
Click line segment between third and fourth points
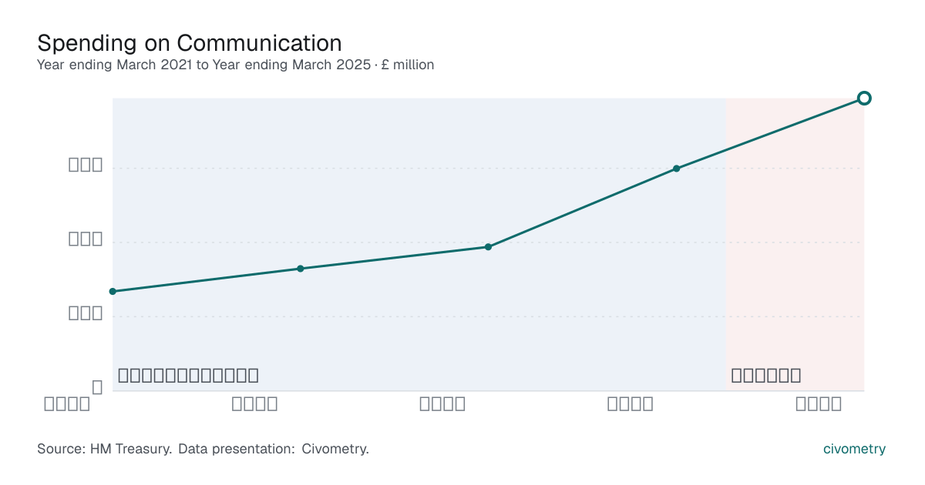tap(582, 208)
